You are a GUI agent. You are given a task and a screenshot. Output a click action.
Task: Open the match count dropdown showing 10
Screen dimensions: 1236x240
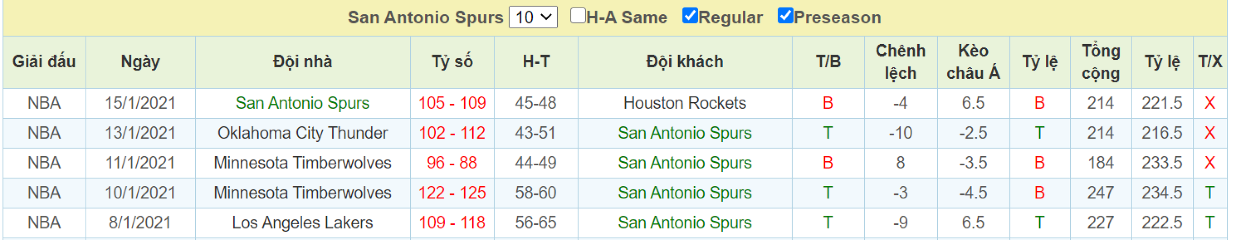[533, 17]
